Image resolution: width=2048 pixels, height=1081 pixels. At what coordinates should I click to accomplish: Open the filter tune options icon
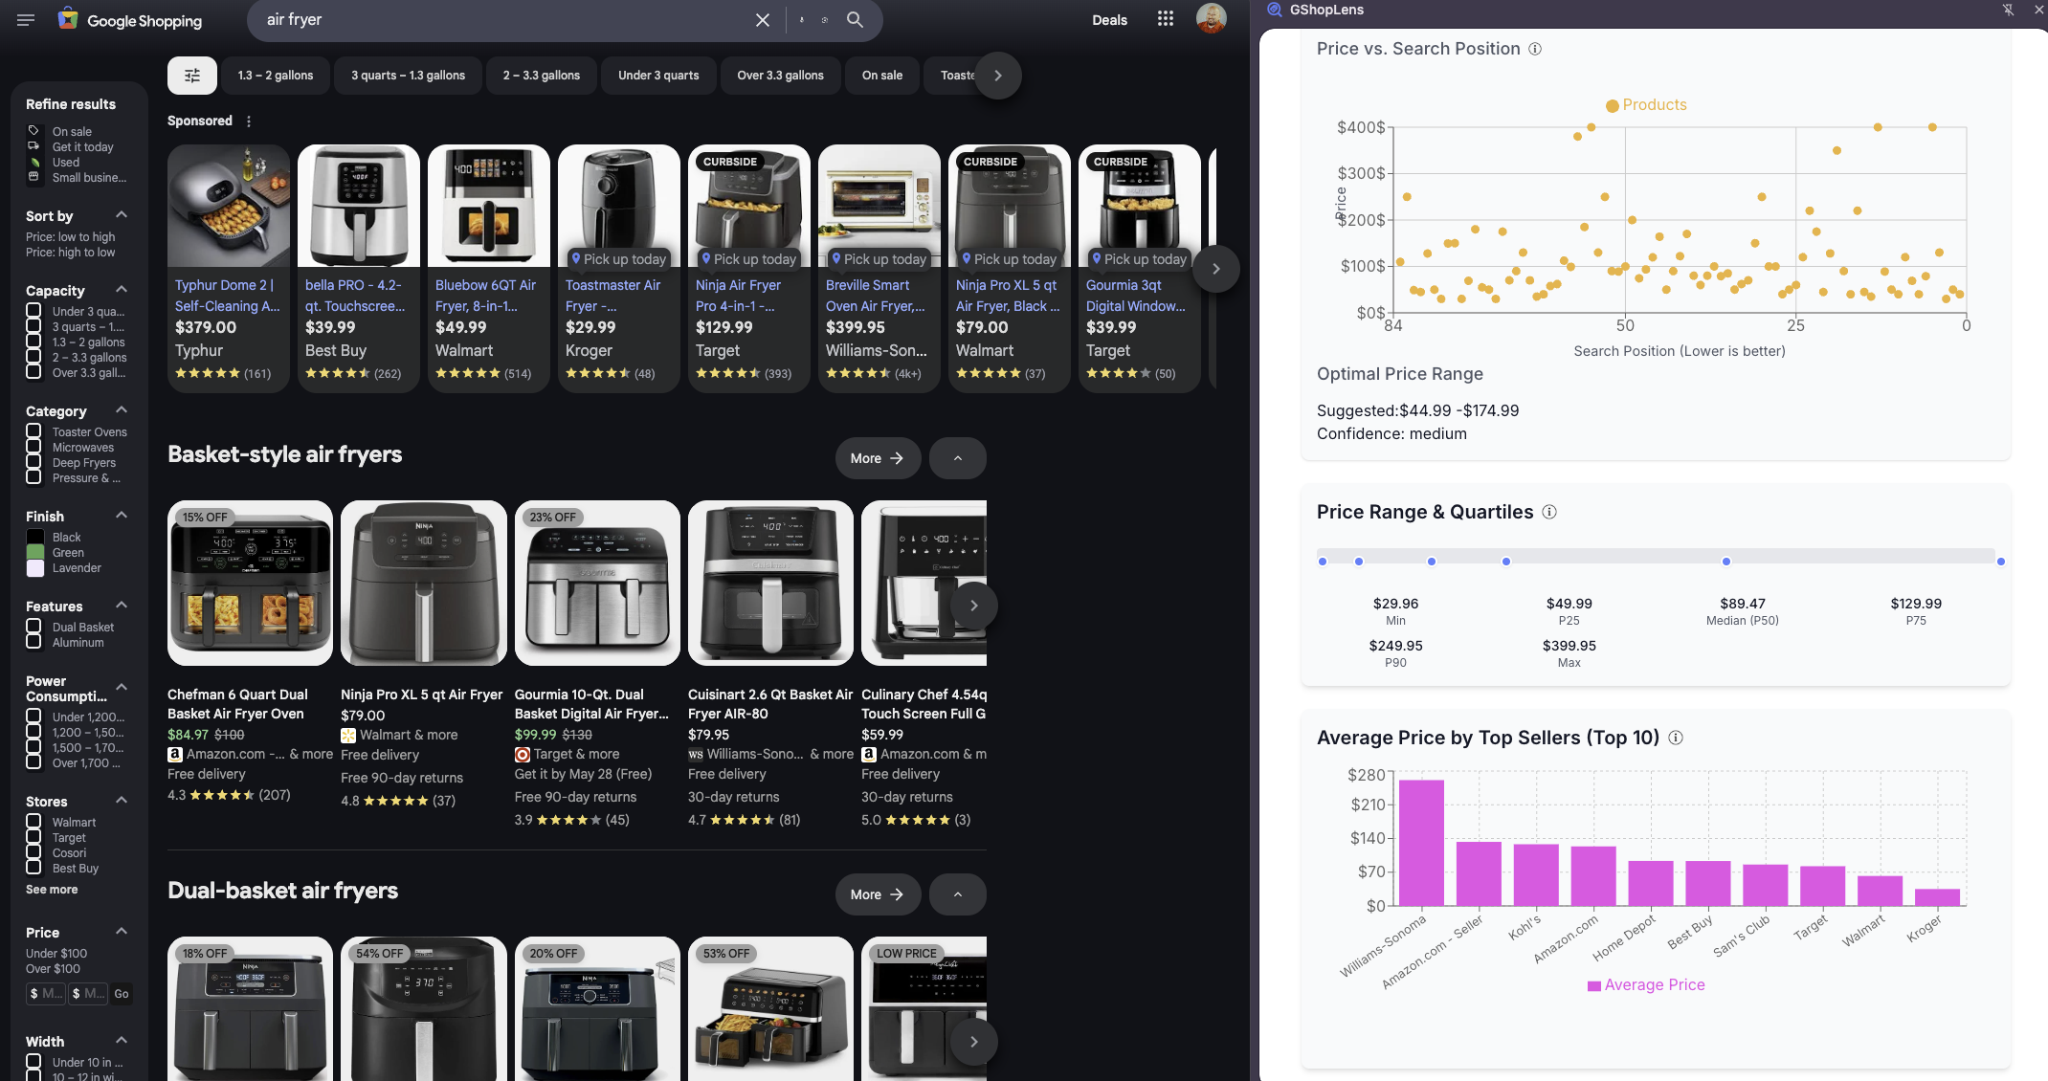(192, 76)
